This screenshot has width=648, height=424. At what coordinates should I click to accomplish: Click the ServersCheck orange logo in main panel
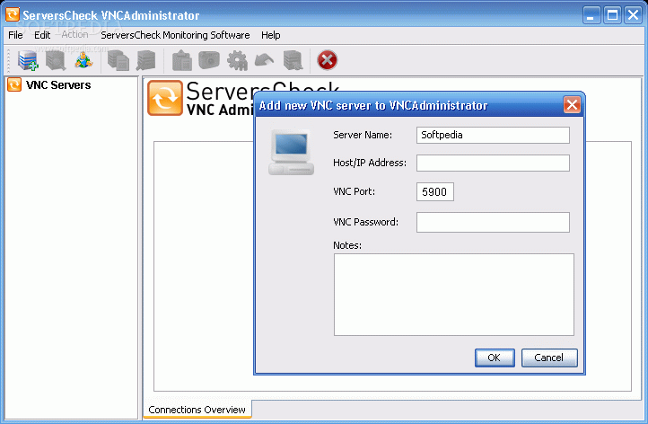[165, 98]
